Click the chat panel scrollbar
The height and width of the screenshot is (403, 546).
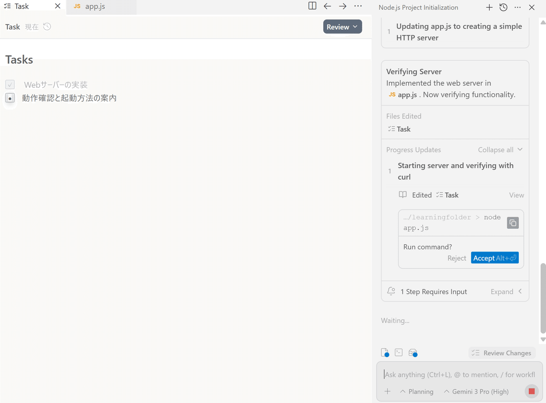542,298
